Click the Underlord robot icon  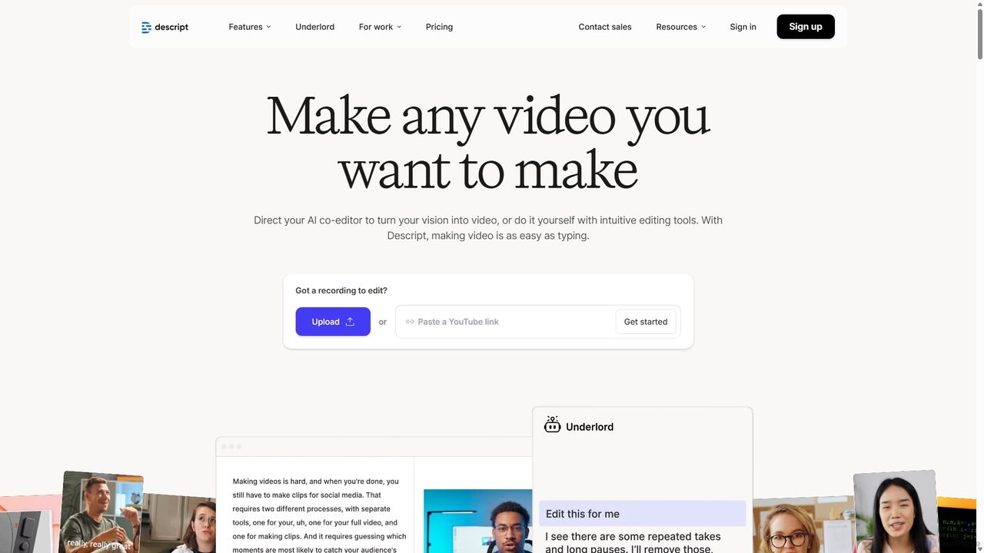click(552, 425)
